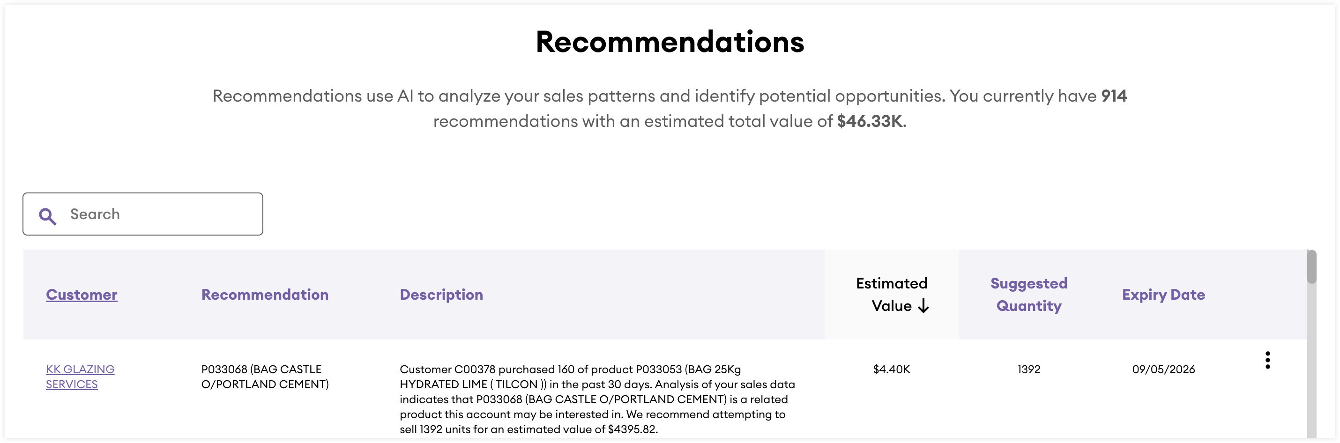Click the descending sort arrow on Estimated Value
This screenshot has width=1340, height=443.
[923, 306]
